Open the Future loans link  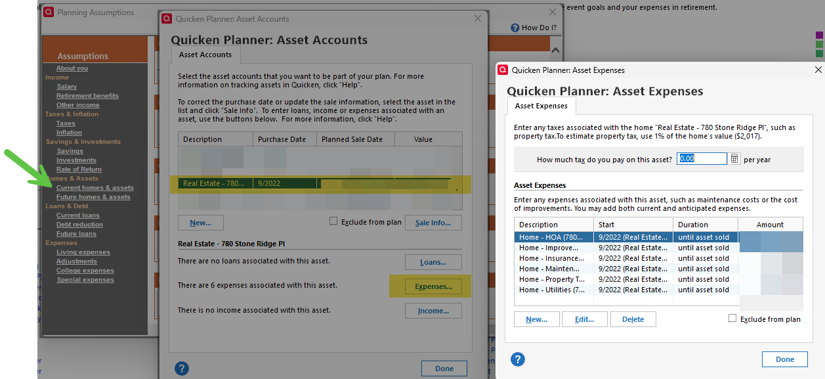(76, 234)
